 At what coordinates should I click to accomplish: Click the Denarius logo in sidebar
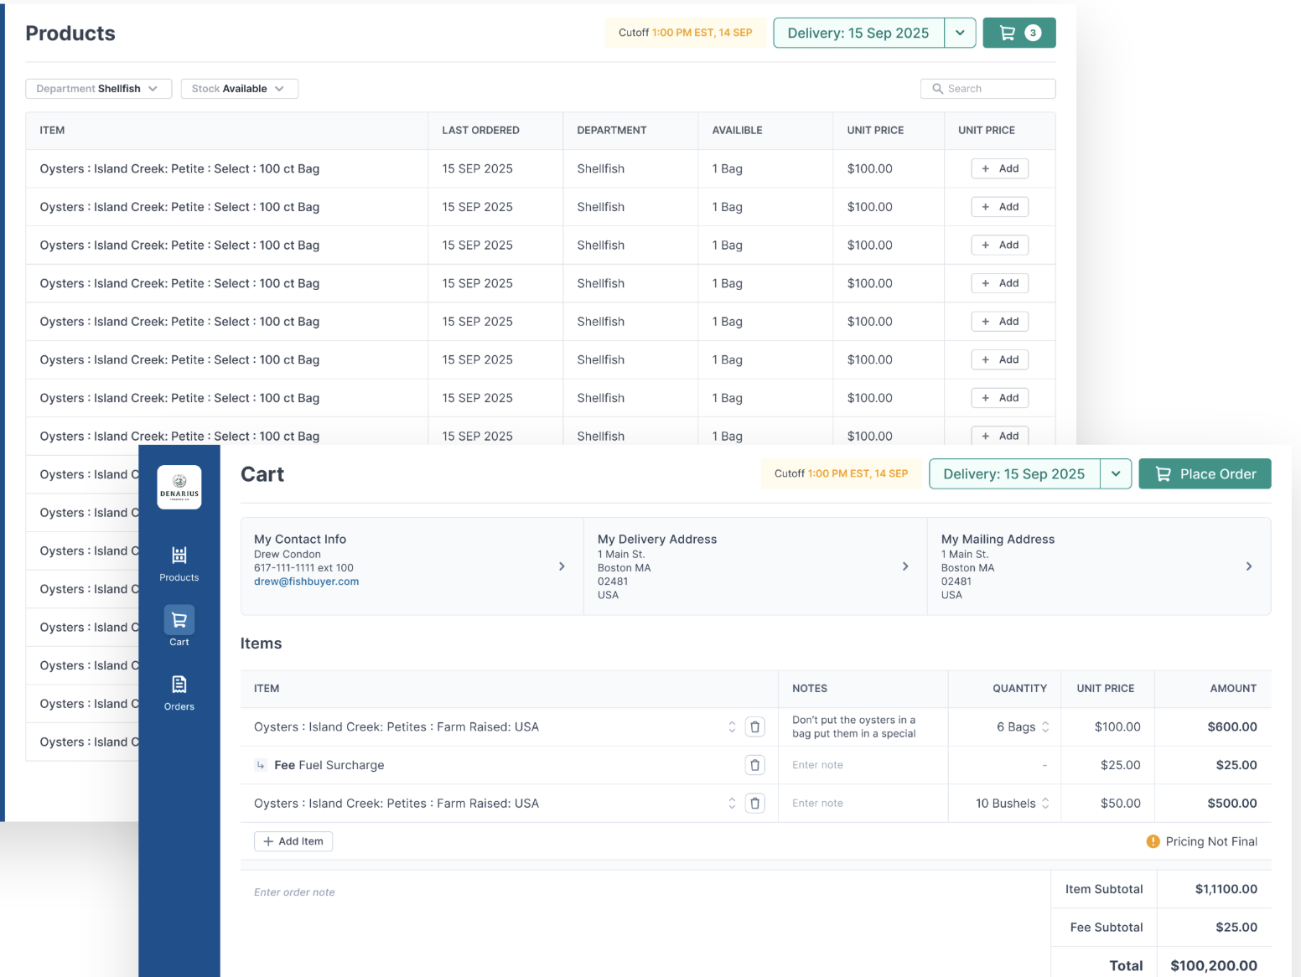point(179,487)
